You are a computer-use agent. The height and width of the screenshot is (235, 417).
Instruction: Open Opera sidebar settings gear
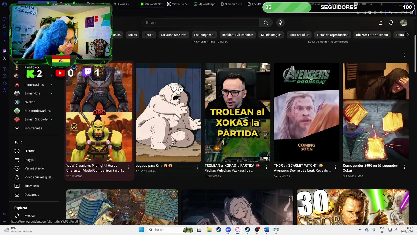[4, 90]
